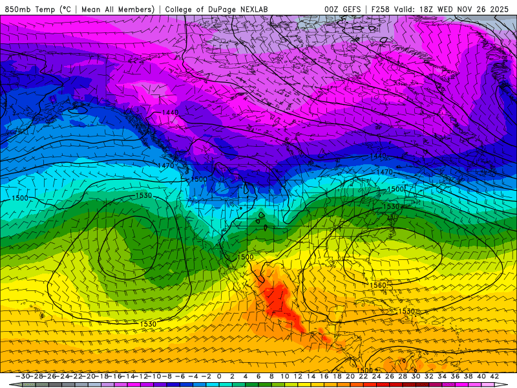This screenshot has width=517, height=388.
Task: Click the "F258" forecast hour text
Action: coord(380,9)
